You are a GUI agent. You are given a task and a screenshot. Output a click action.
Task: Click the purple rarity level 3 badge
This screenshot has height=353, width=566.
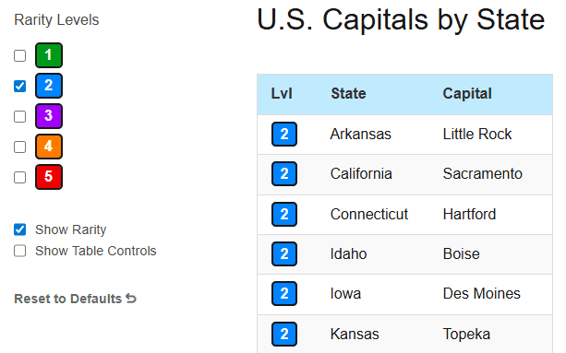[x=49, y=116]
